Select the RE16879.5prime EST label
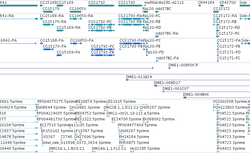Image resolution: width=250 pixels, height=153 pixels. 91,102
